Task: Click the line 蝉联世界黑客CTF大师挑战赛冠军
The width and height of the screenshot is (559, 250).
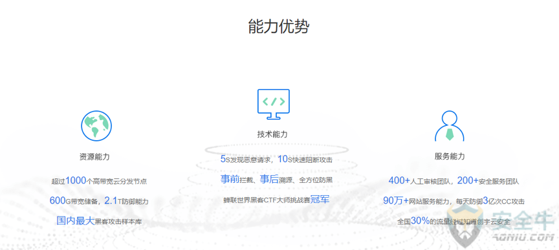Action: (x=276, y=200)
